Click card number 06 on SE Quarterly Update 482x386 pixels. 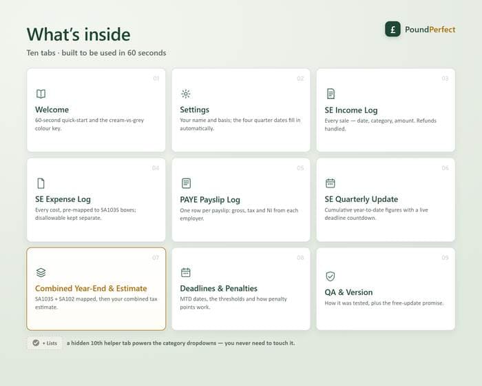(445, 168)
